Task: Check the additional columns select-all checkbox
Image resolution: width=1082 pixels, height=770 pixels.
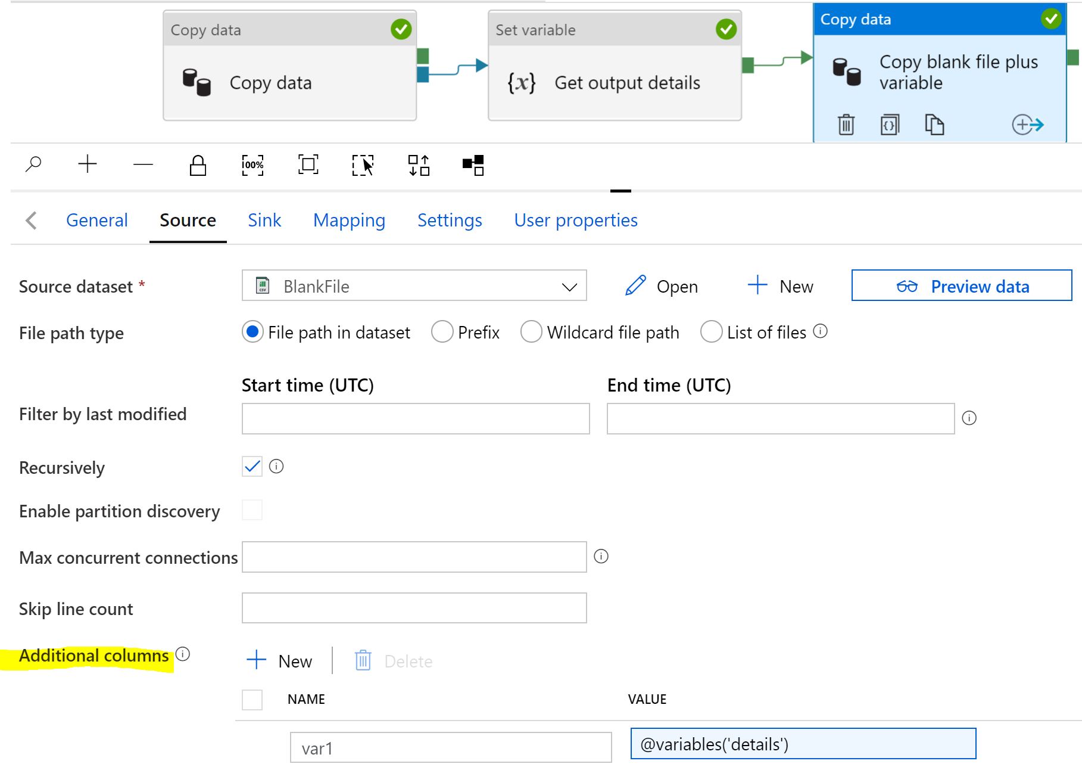Action: (252, 699)
